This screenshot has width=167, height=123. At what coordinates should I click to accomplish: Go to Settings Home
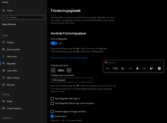pos(7,11)
